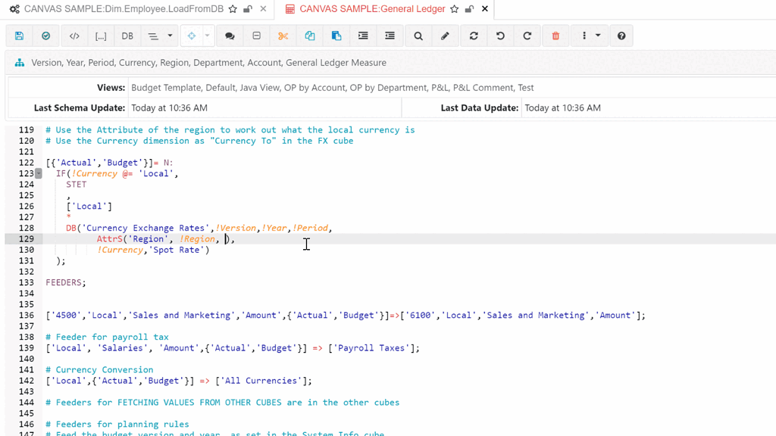Switch to the Dim.Employee.LoadFromDB tab
The image size is (776, 436).
[121, 10]
